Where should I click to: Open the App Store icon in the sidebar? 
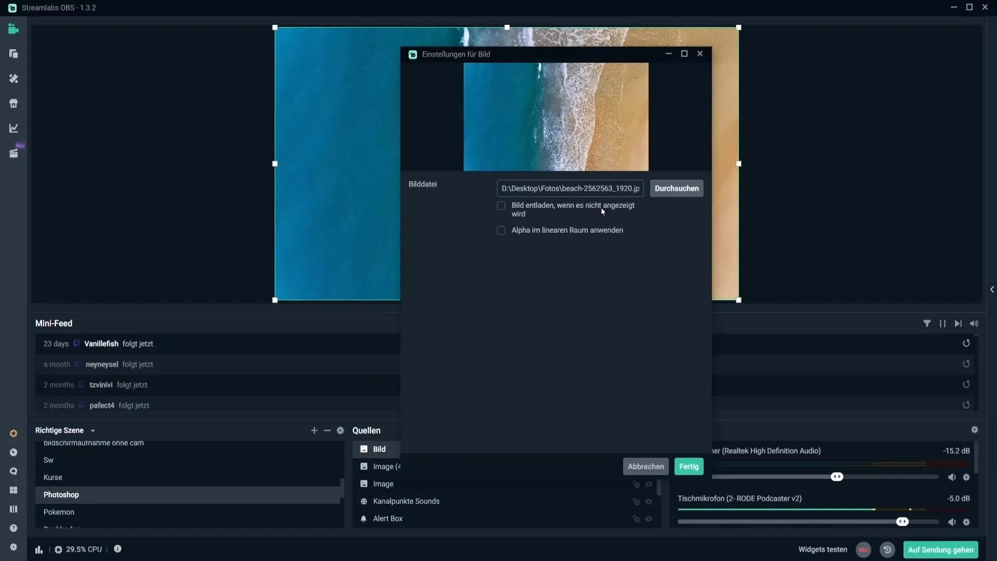point(14,103)
